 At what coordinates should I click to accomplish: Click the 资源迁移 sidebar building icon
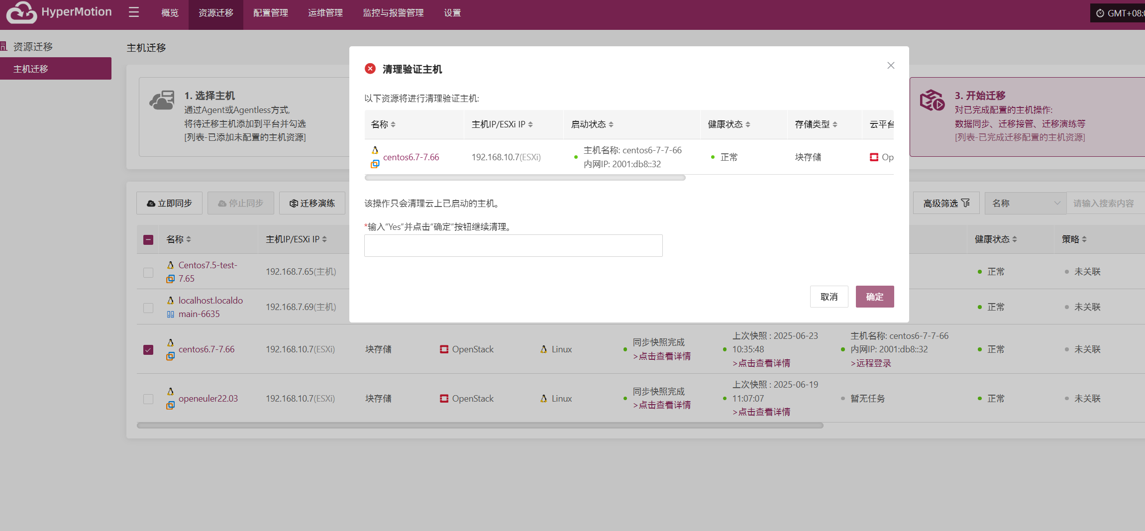click(3, 46)
